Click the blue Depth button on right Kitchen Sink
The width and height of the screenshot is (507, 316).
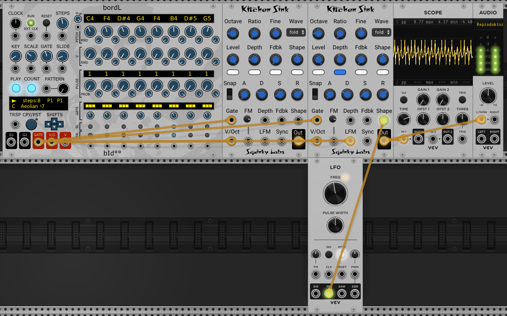point(340,72)
